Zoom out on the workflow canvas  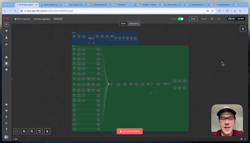pyautogui.click(x=32, y=131)
